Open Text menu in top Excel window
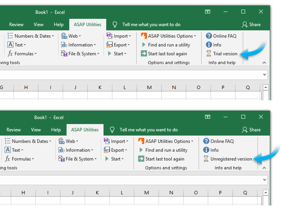 [x=17, y=45]
